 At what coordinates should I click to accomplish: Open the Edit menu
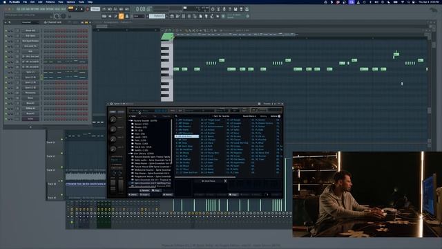point(32,2)
